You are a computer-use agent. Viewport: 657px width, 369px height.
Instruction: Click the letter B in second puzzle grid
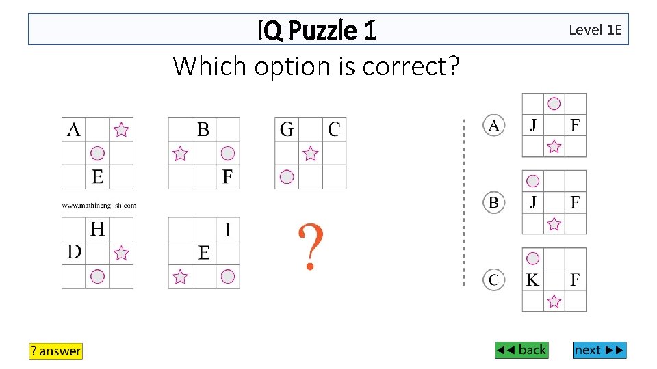(x=203, y=129)
